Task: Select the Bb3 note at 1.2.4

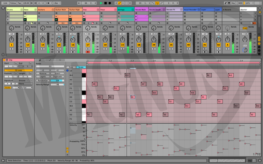Action: (127, 75)
